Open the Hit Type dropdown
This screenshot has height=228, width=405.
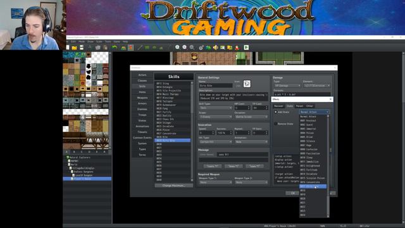tap(215, 142)
